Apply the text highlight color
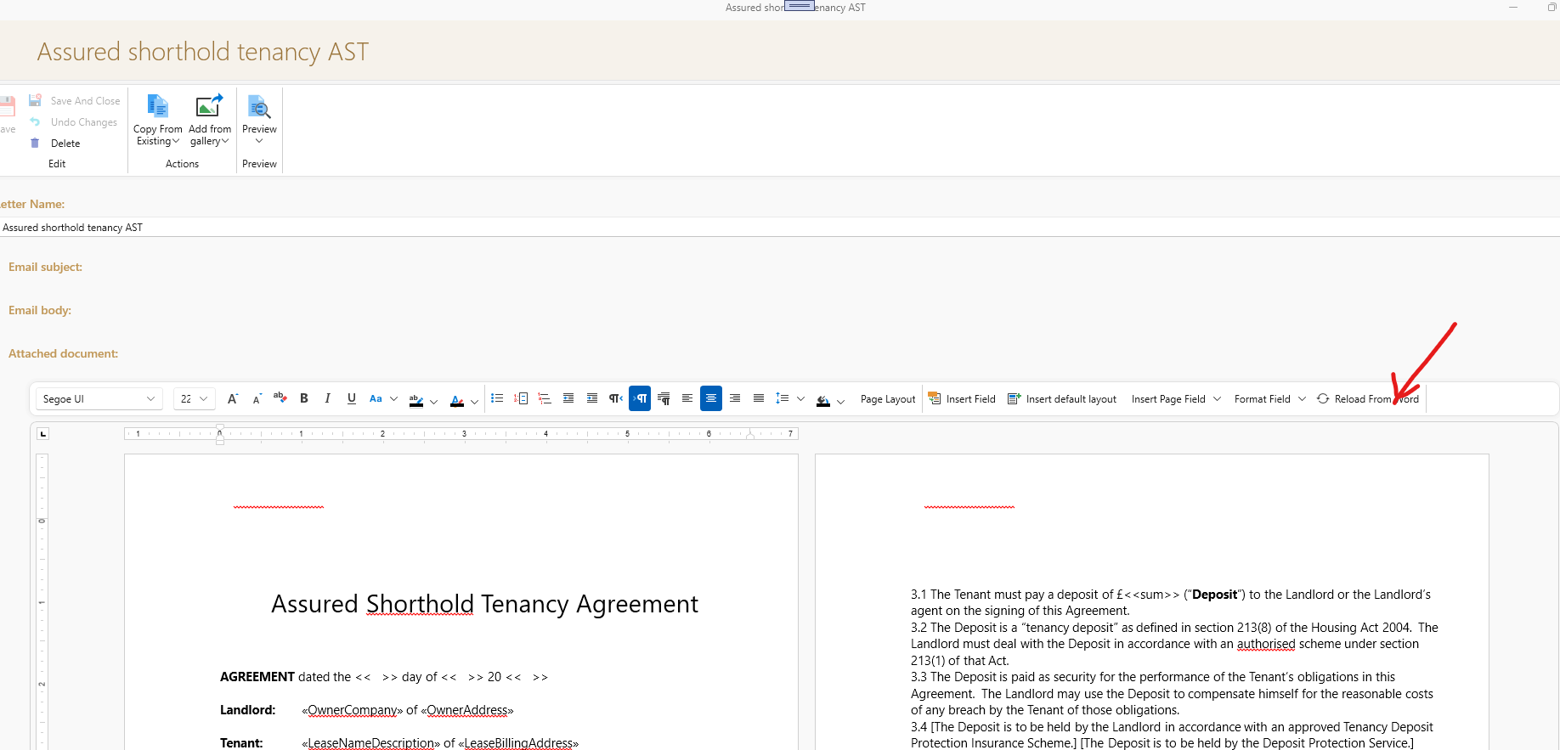Image resolution: width=1560 pixels, height=750 pixels. [x=415, y=399]
